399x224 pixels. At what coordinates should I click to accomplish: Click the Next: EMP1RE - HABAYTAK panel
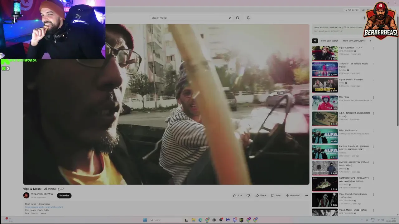click(x=339, y=29)
